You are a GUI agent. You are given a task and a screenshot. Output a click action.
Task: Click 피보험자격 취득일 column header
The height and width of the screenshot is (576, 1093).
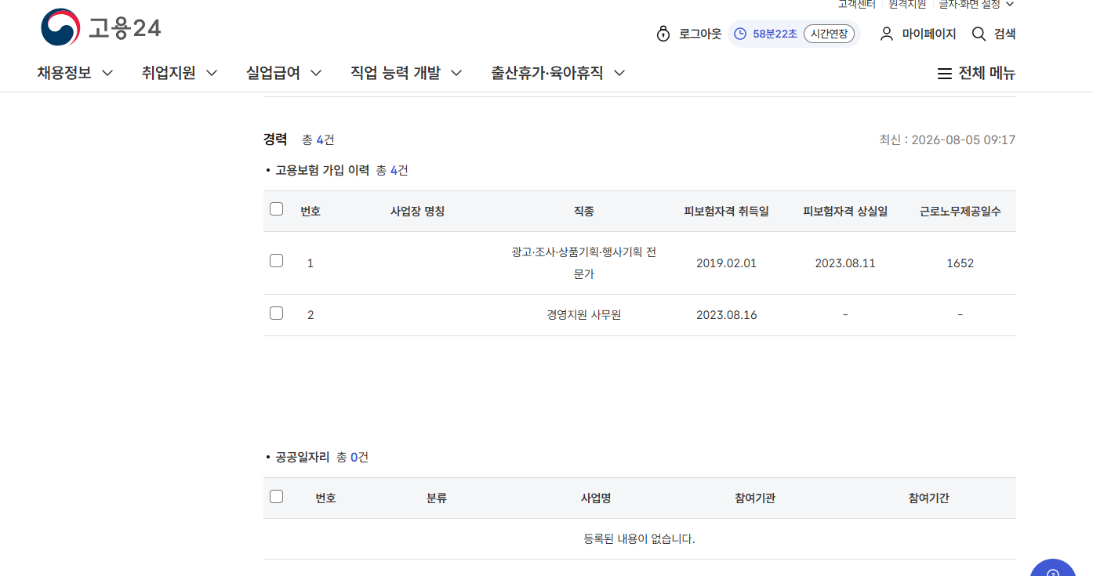(726, 211)
